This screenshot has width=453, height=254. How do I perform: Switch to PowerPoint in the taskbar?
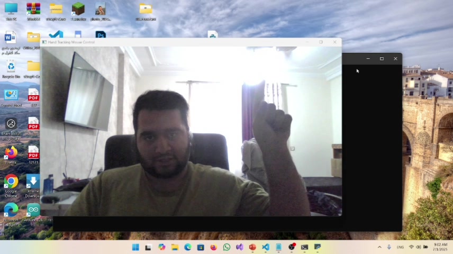(252, 247)
